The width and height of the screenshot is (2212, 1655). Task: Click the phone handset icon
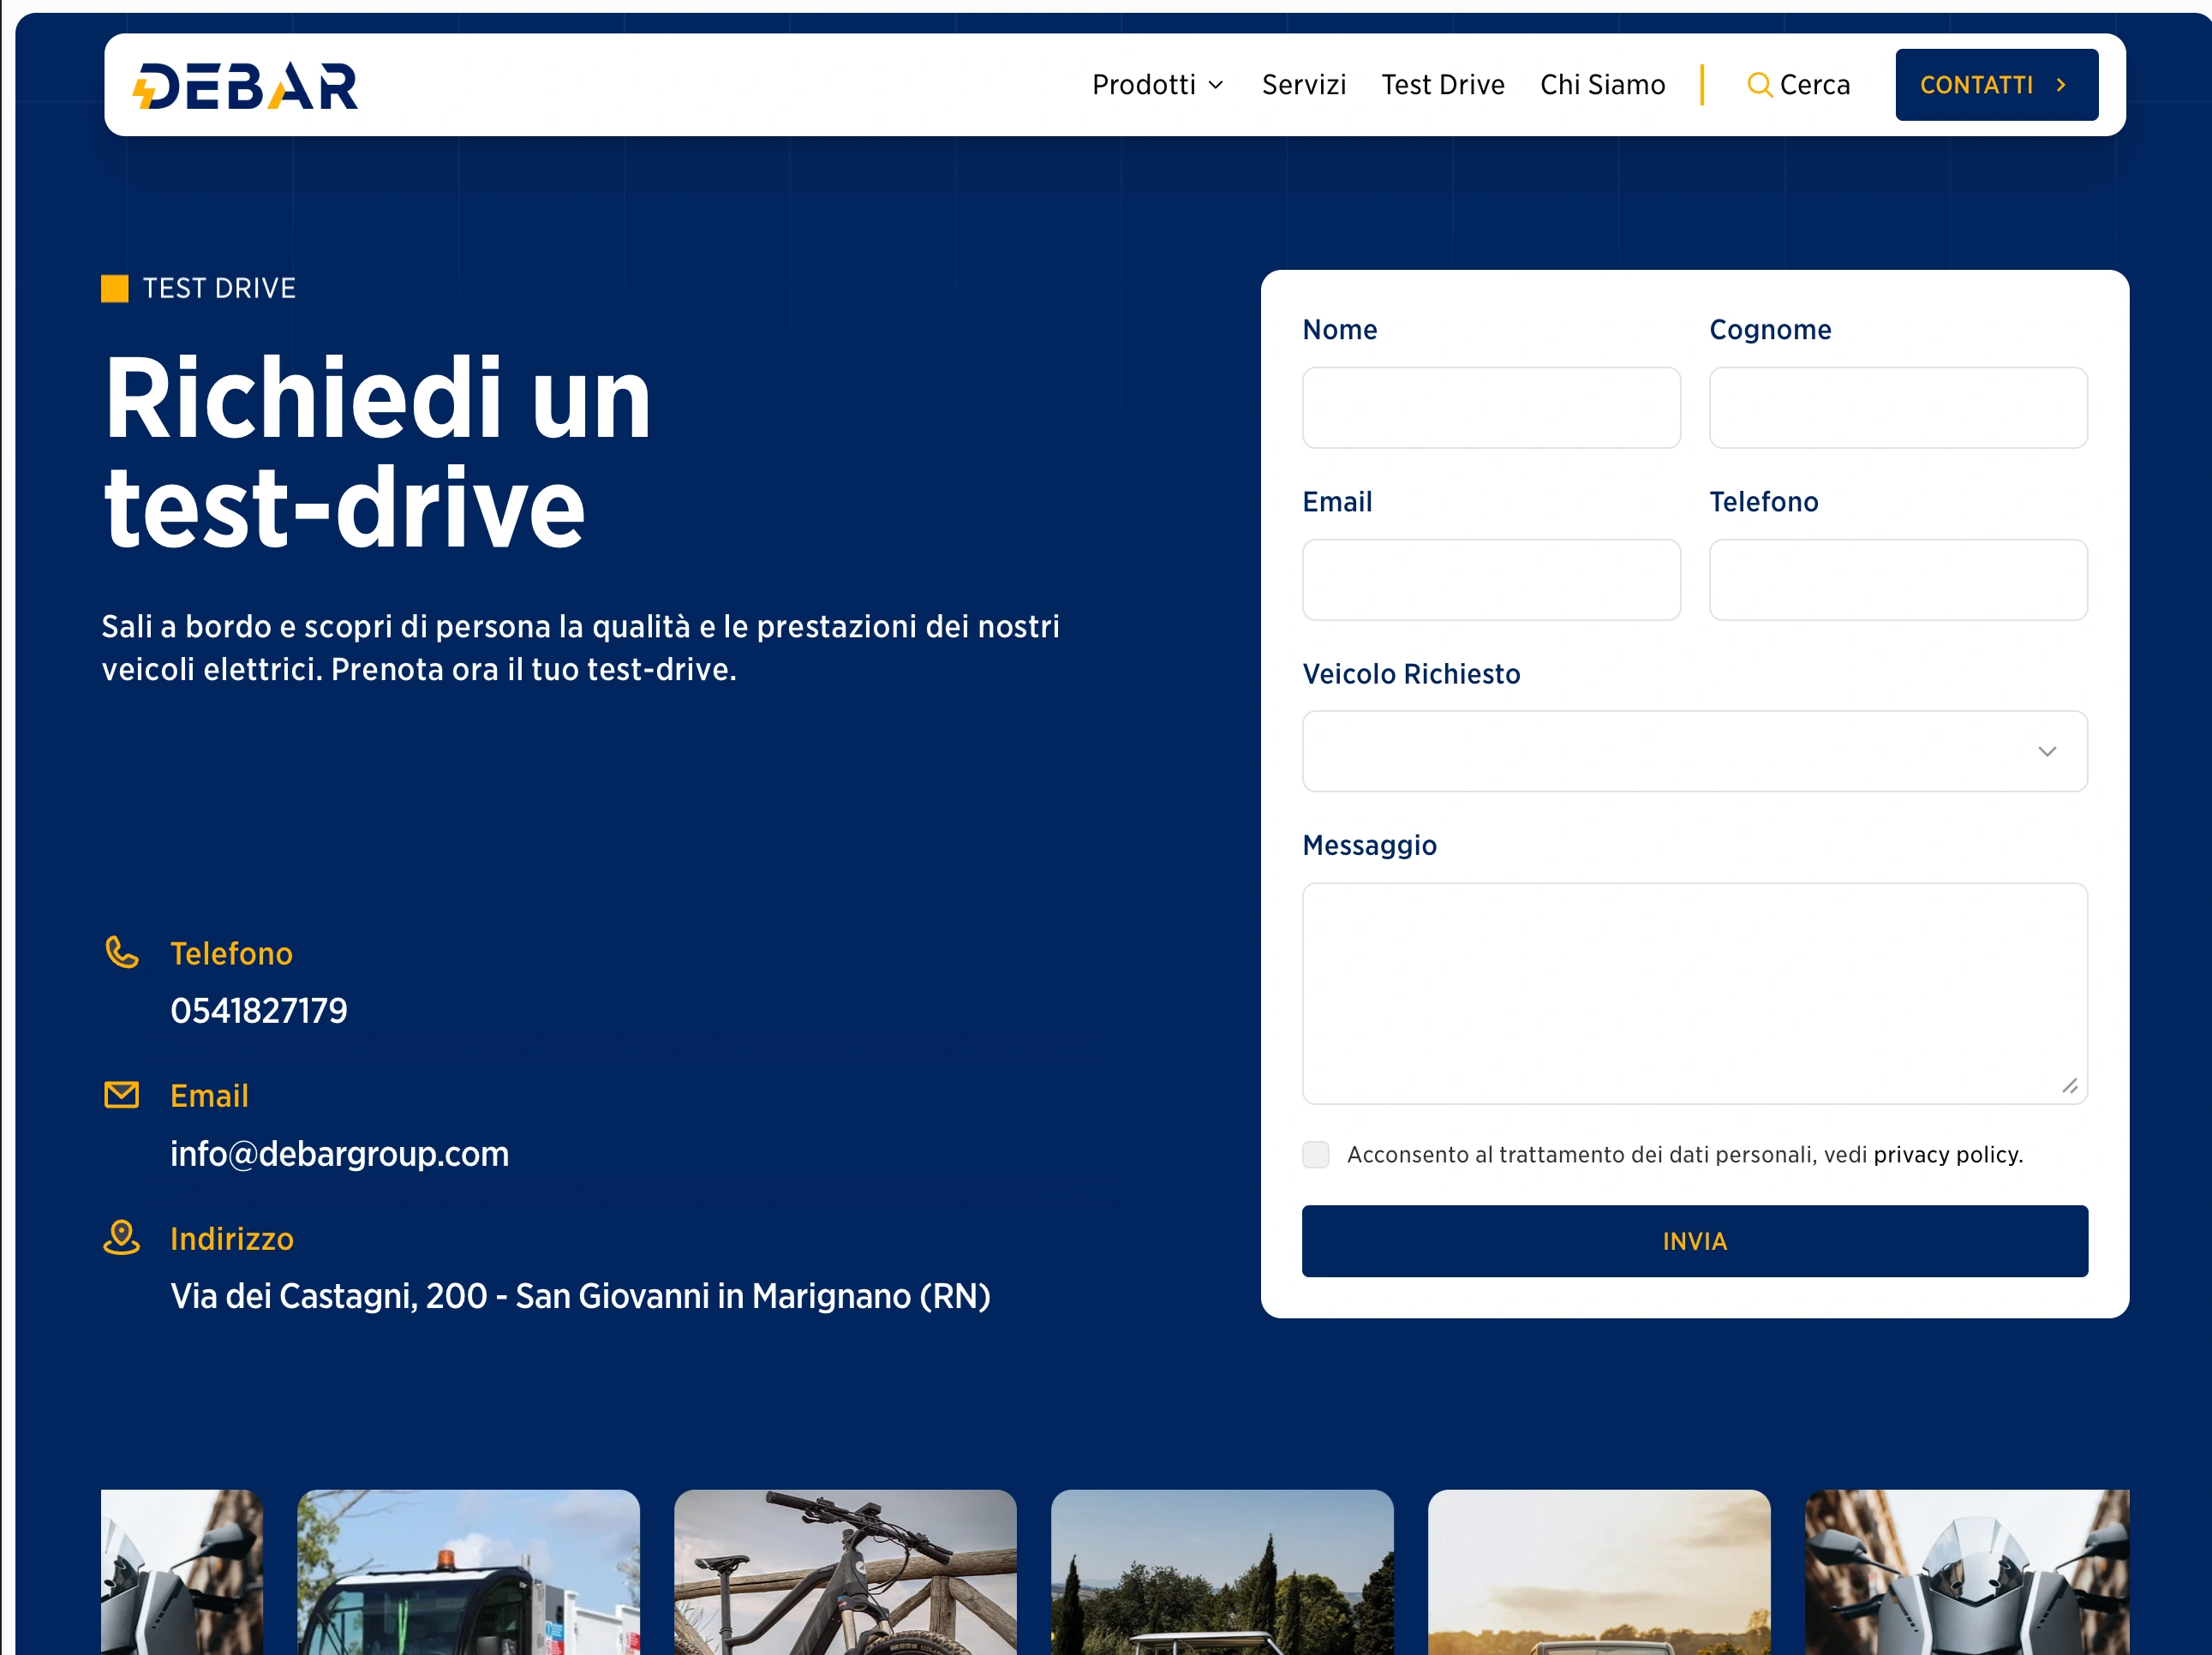pos(122,952)
